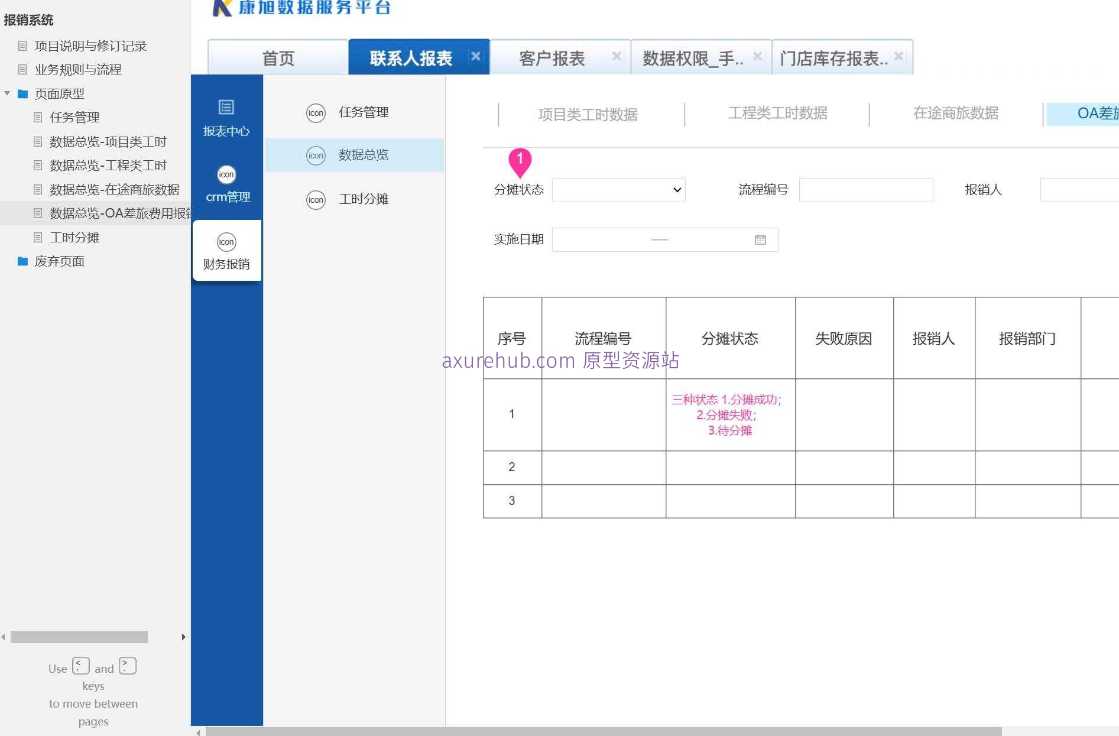The width and height of the screenshot is (1119, 736).
Task: Click the 报销人 input field
Action: [x=1079, y=190]
